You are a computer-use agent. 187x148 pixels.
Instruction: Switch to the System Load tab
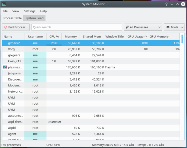click(34, 18)
